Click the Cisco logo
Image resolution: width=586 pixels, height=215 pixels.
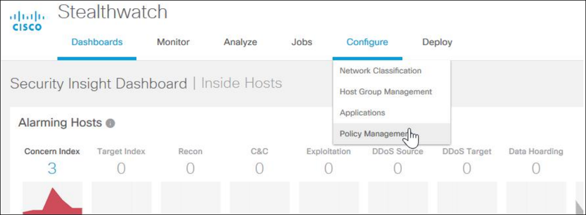[27, 21]
